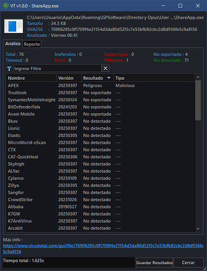Click the Tiempo total 1.625s status
This screenshot has width=207, height=271.
point(23,261)
